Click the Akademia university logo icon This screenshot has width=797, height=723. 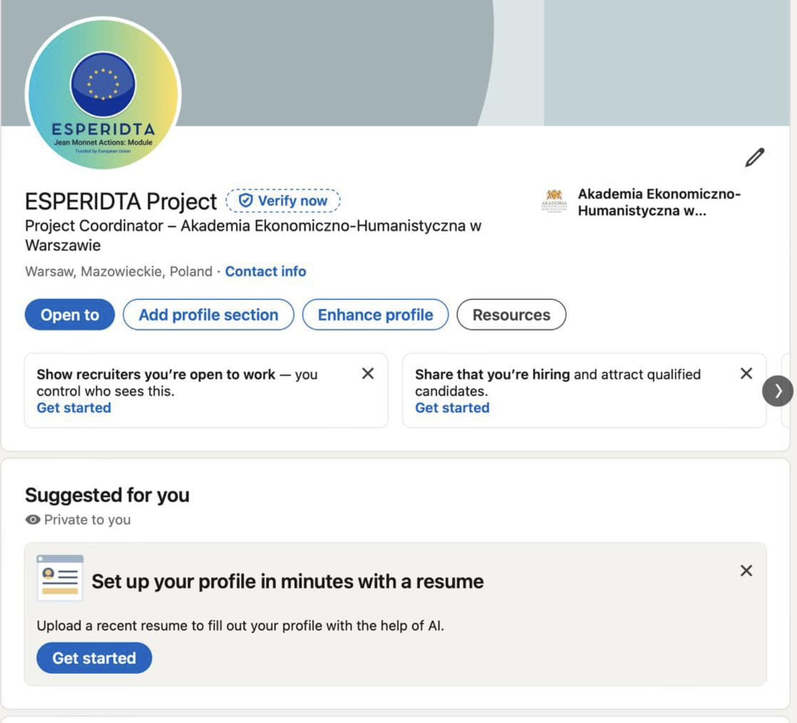coord(554,201)
